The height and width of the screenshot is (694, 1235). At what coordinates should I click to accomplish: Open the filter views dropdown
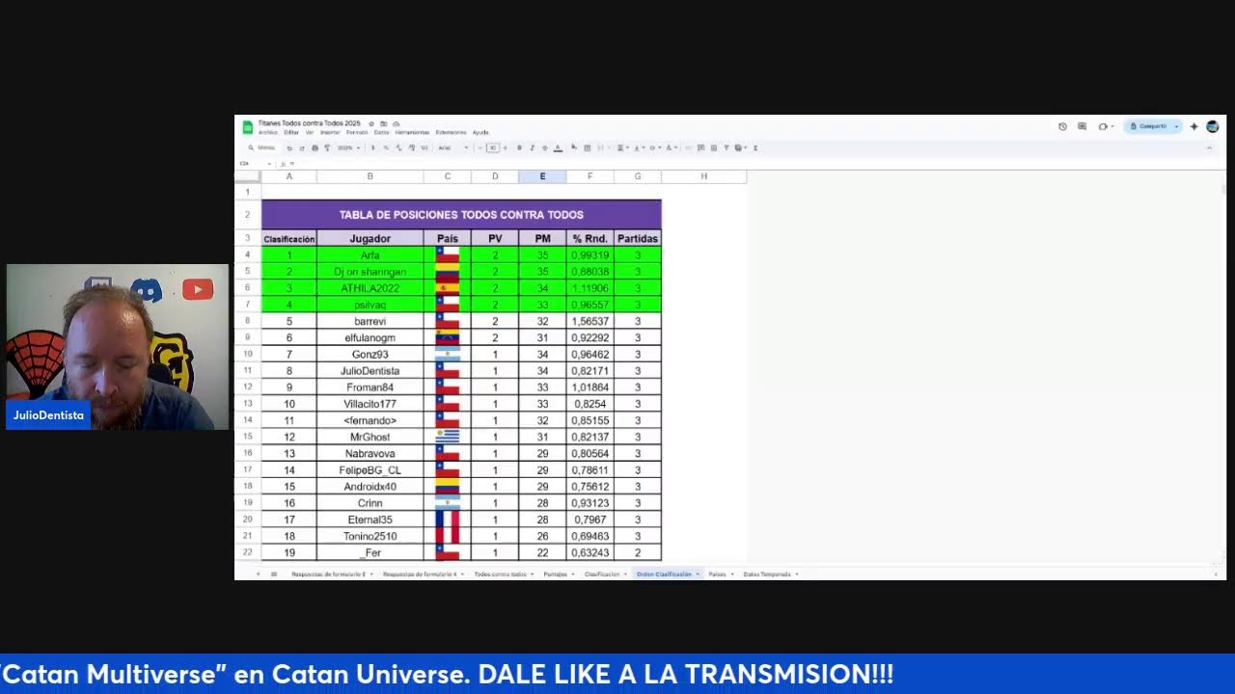740,147
